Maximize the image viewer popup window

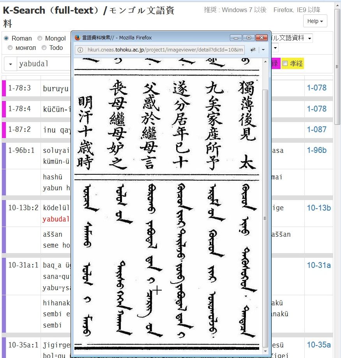pyautogui.click(x=248, y=37)
